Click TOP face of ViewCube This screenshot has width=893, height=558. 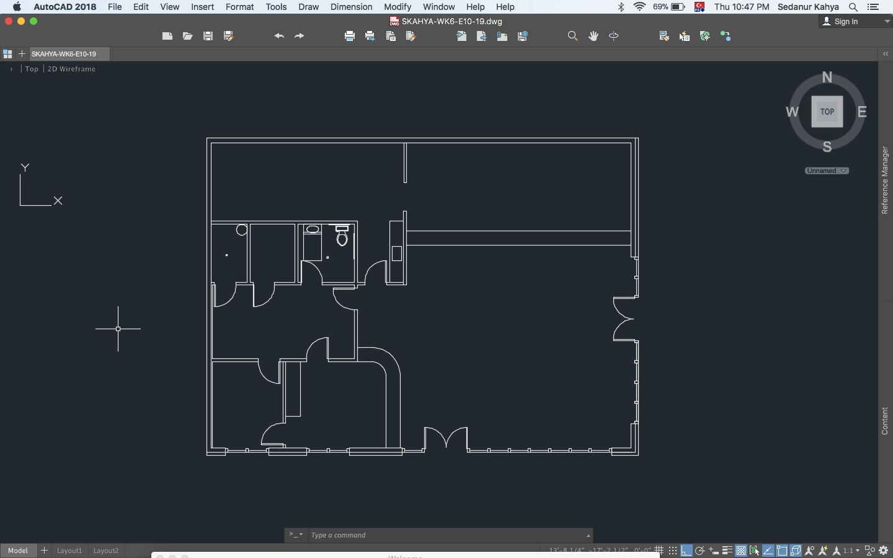coord(827,112)
